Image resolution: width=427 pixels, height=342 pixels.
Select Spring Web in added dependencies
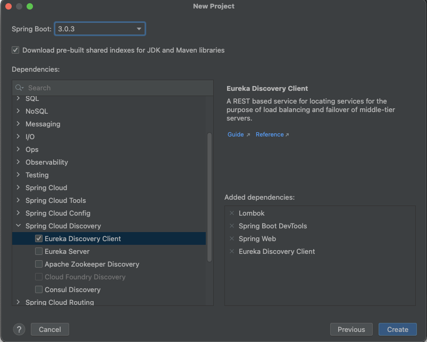click(257, 238)
